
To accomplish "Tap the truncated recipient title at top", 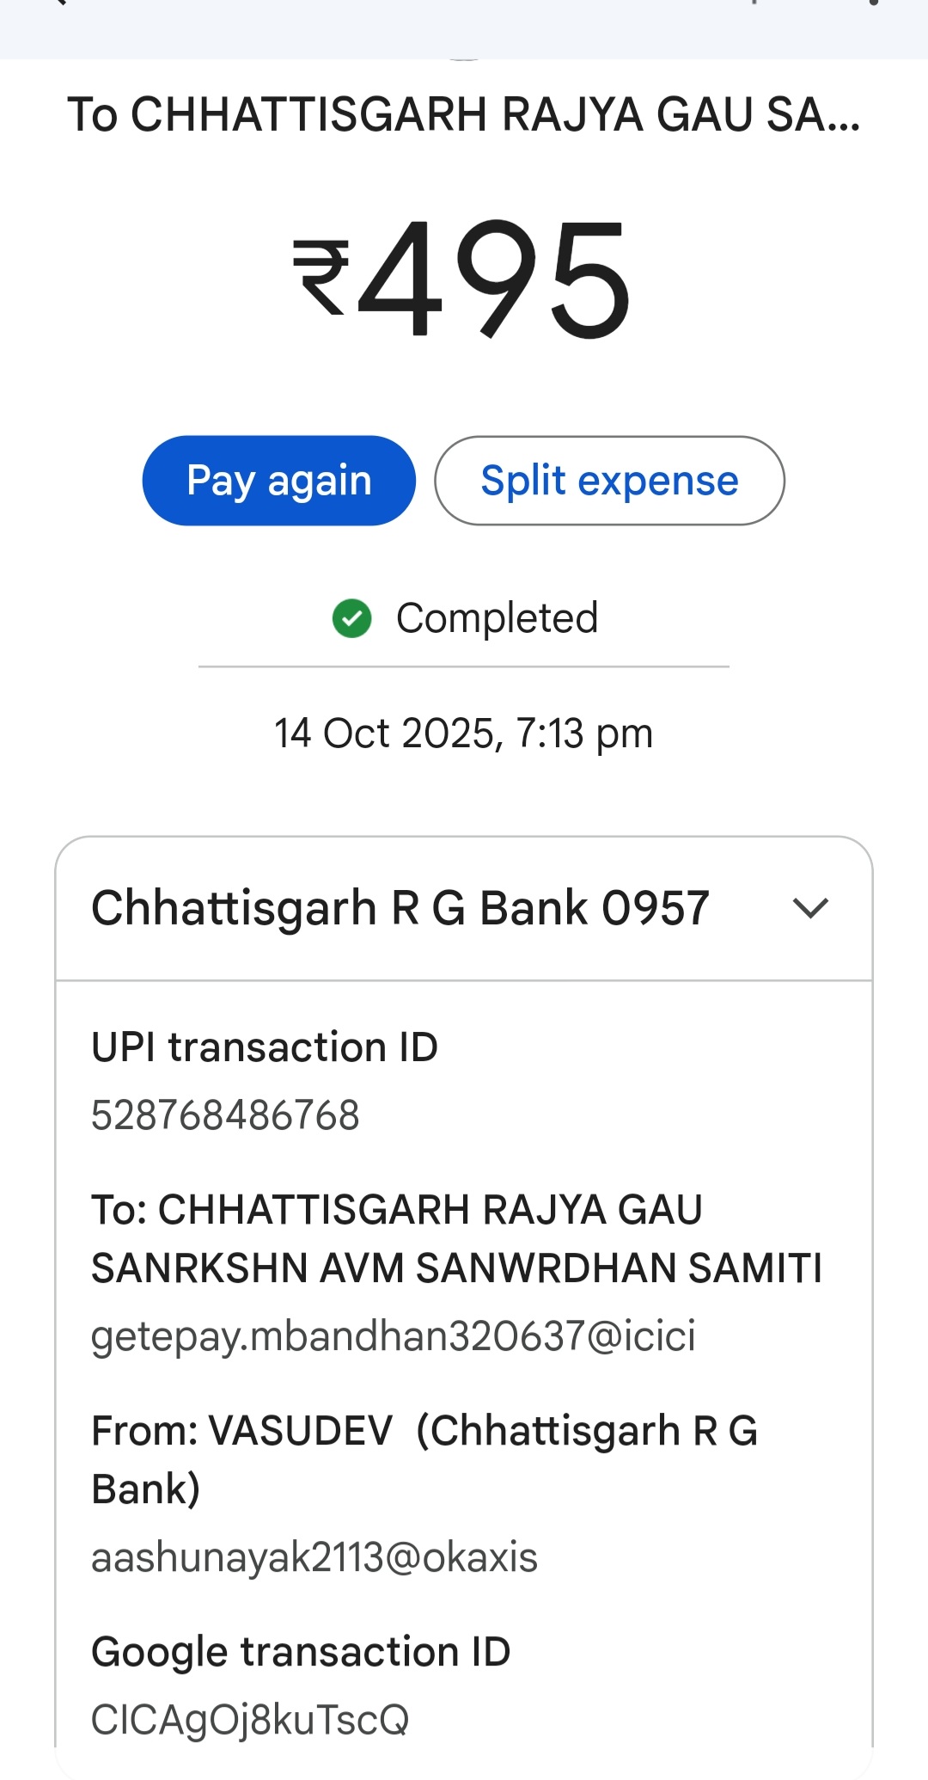I will tap(464, 114).
